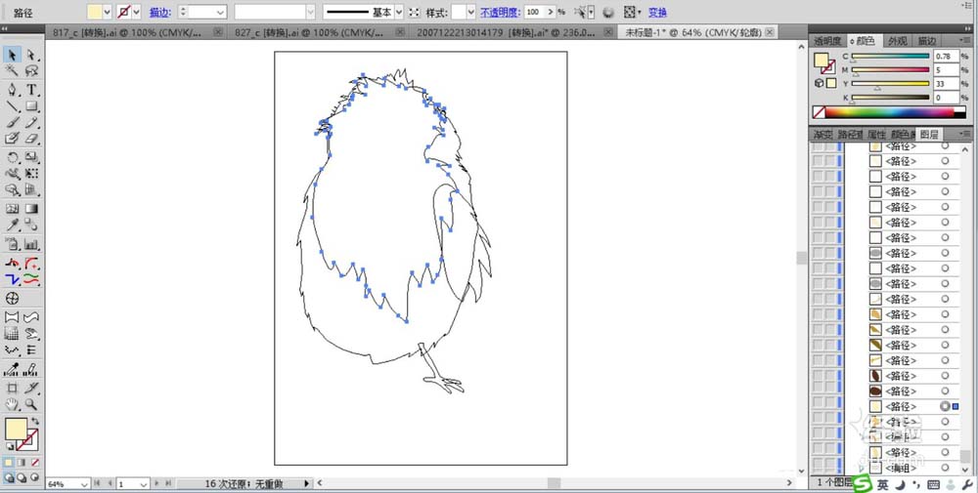
Task: Open the Recolor Artwork color wheel button
Action: point(608,12)
